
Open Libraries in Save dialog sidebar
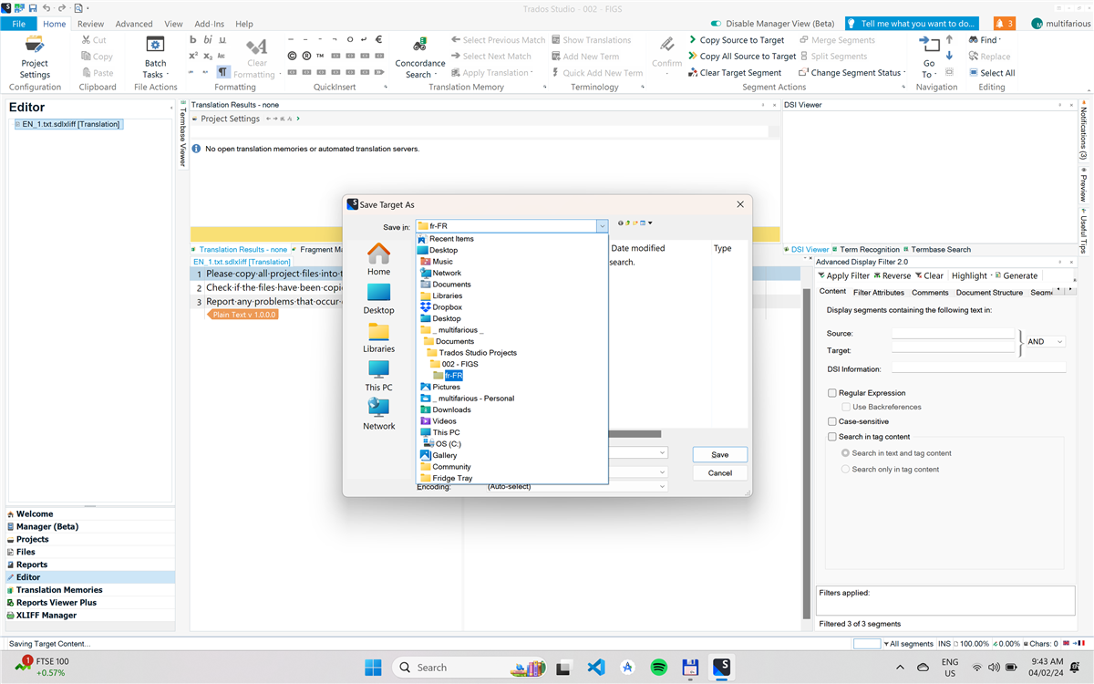(x=379, y=337)
